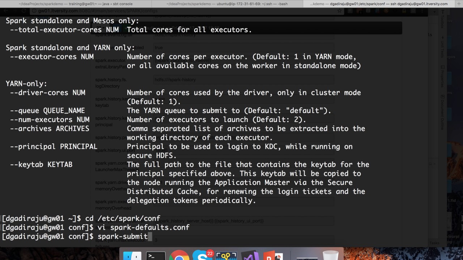
Task: Open the Properties side tab in background window
Action: coord(442,77)
